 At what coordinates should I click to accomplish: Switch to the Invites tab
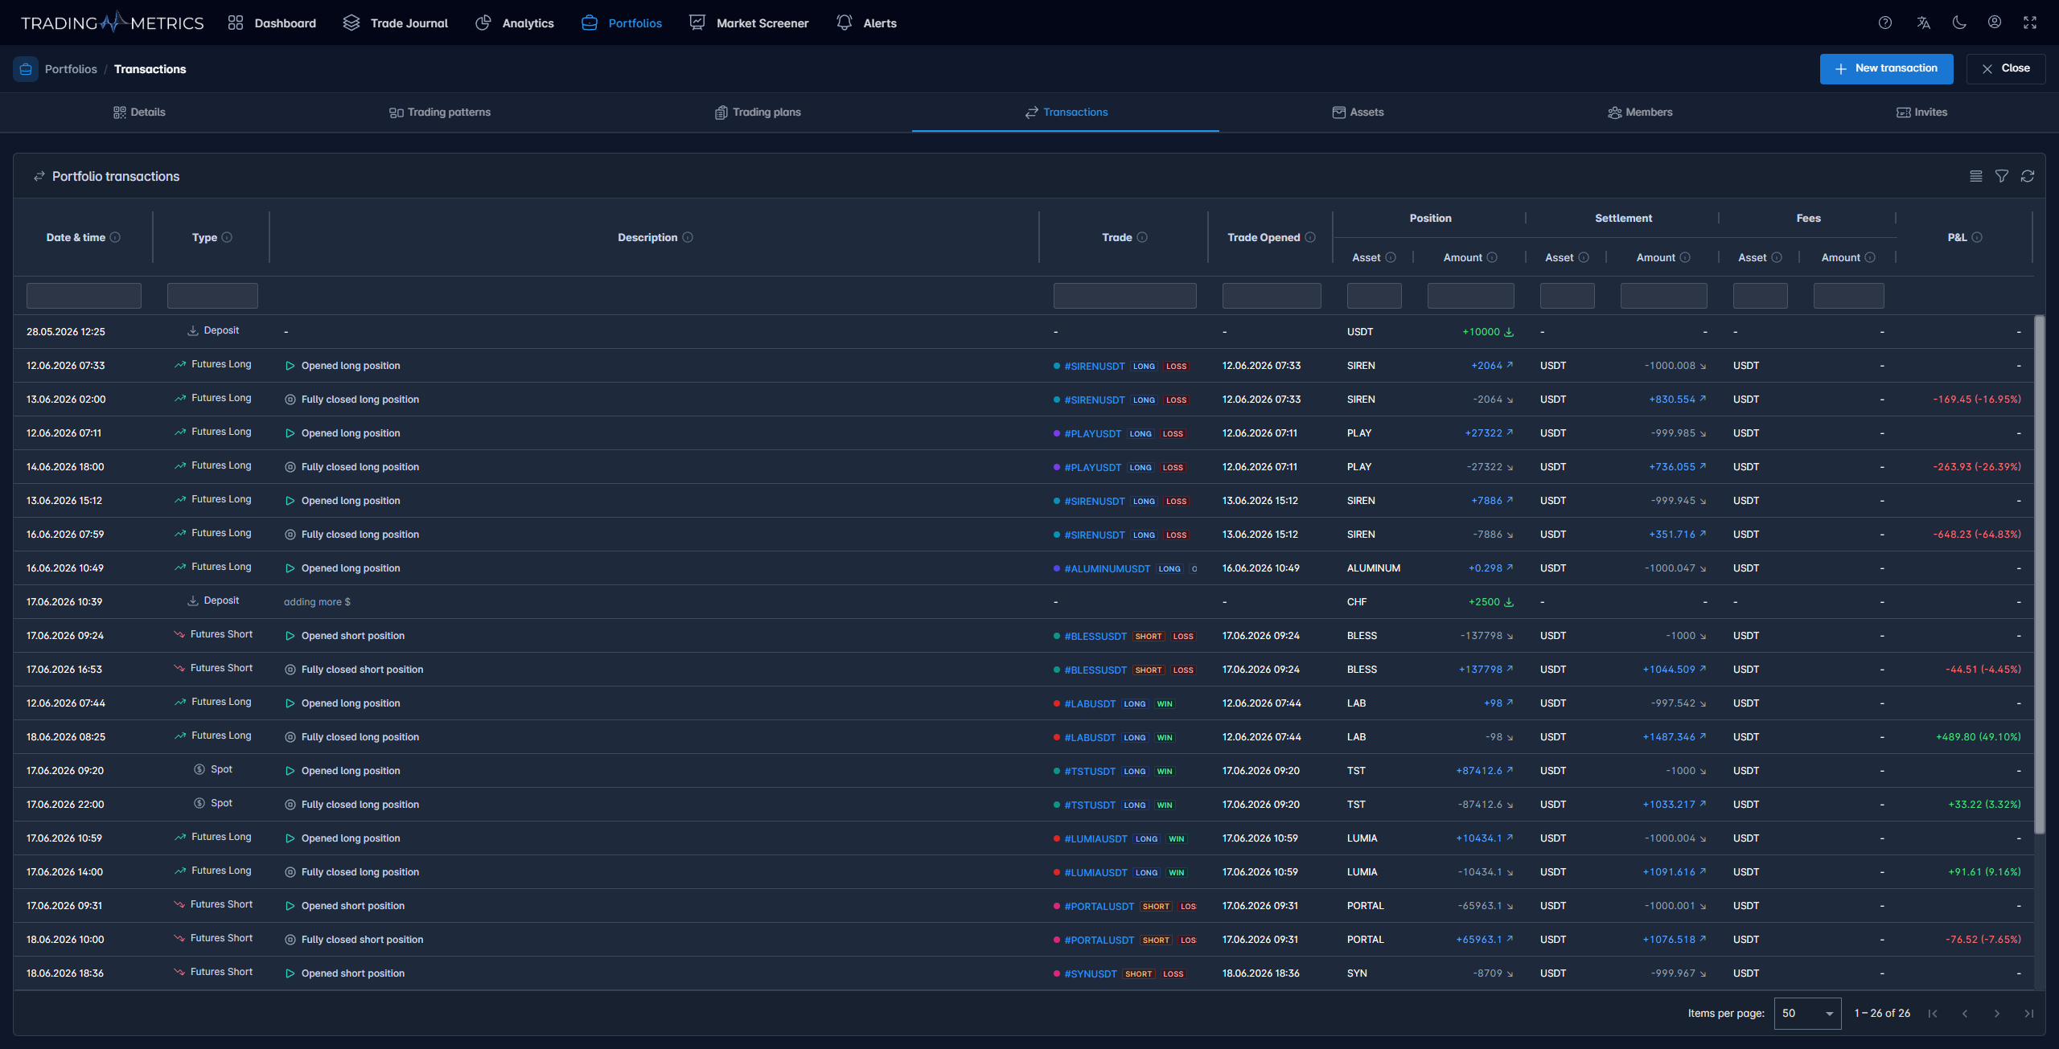(x=1921, y=112)
